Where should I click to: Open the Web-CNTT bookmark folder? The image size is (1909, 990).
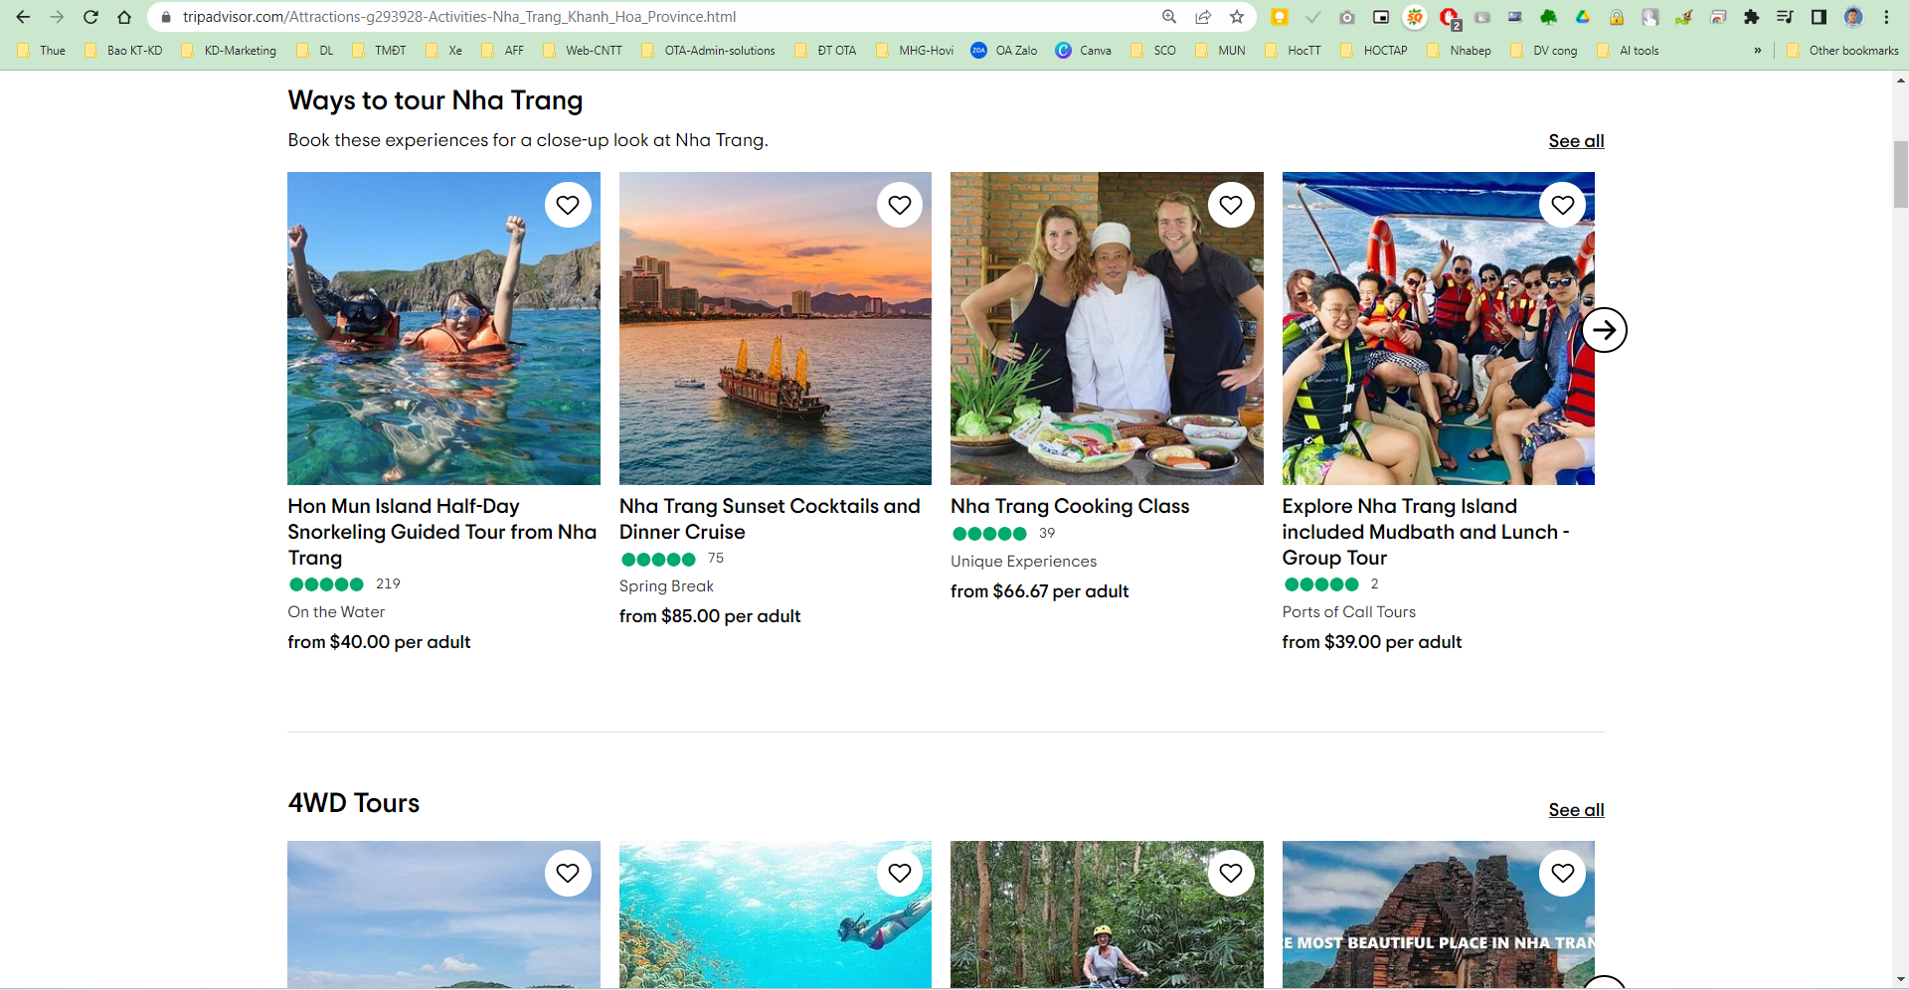point(583,51)
